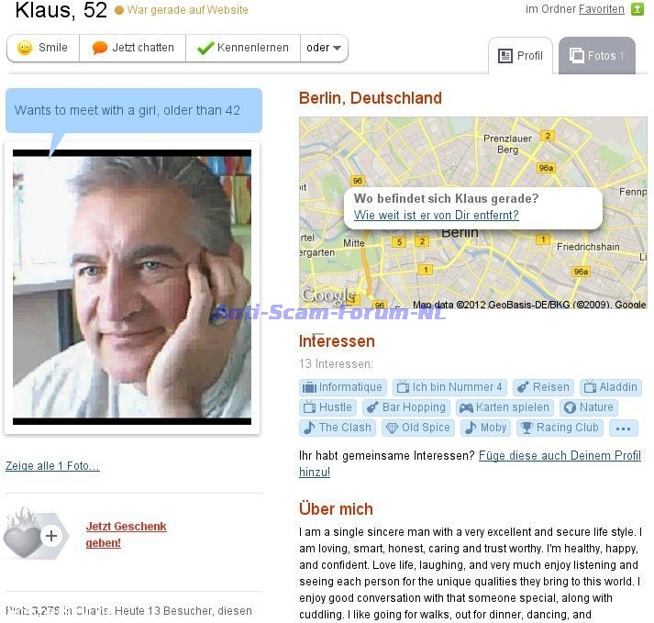This screenshot has width=654, height=623.
Task: Click Zeige alle 1 Foto link
Action: coord(52,466)
